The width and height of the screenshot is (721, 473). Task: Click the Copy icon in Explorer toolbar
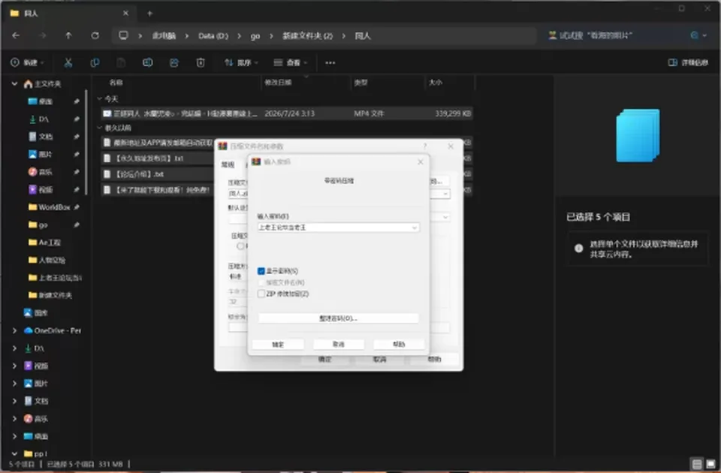point(95,62)
